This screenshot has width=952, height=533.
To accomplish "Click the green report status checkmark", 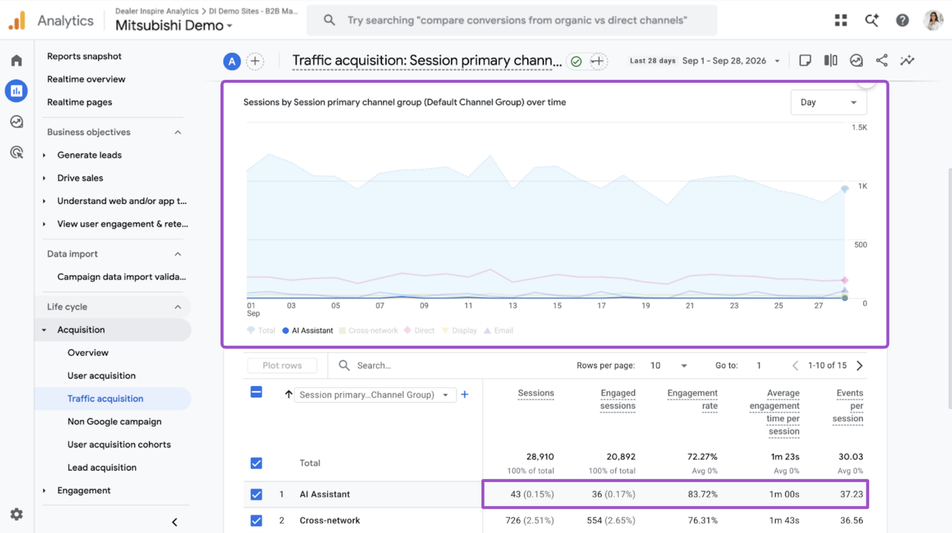I will [576, 61].
